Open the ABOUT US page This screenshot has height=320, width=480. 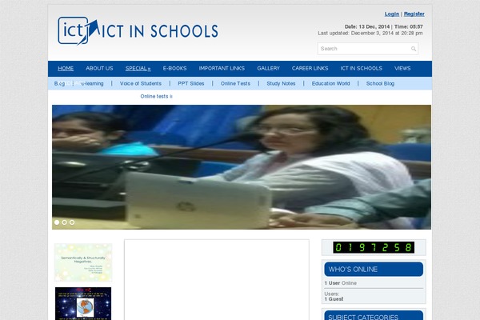(99, 68)
